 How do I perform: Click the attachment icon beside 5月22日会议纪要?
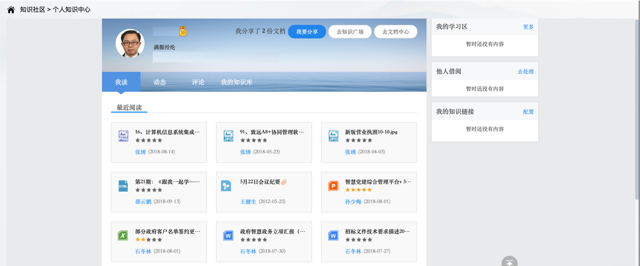(x=284, y=182)
